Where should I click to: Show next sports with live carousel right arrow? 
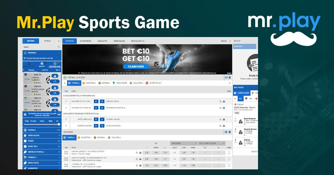coord(230,83)
